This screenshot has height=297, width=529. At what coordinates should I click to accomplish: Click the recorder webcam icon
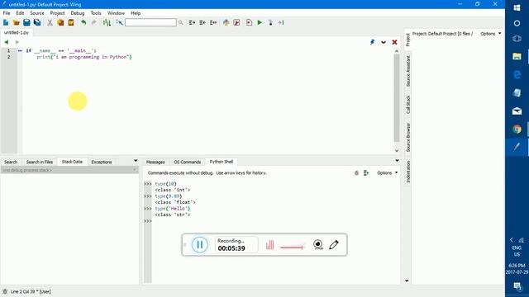(x=317, y=244)
